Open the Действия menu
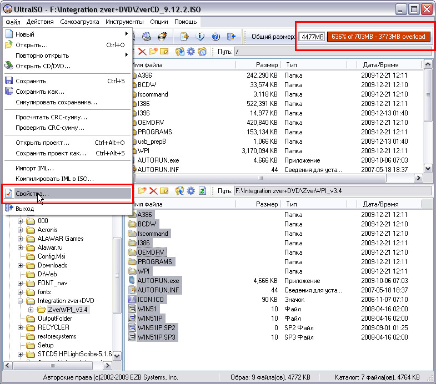Screen dimensions: 436x384 click(40, 22)
